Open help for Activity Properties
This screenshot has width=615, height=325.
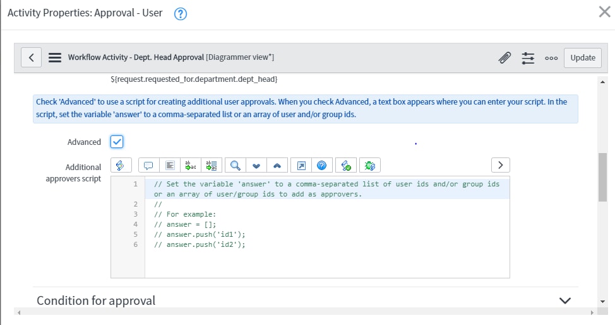(181, 14)
